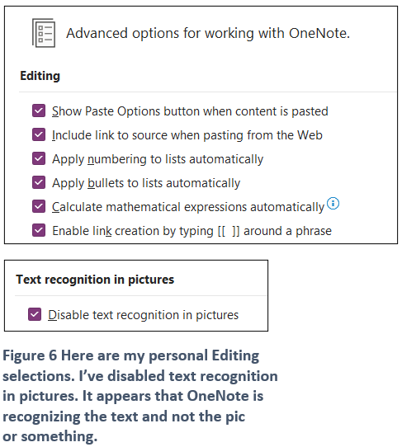Screen dimensions: 402x447
Task: Click Include link to source label text
Action: pyautogui.click(x=187, y=135)
